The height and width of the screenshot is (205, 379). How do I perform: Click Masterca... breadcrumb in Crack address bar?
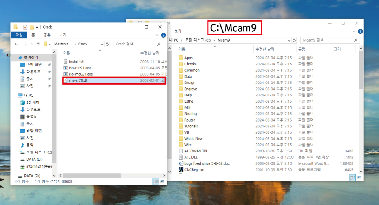tap(62, 44)
